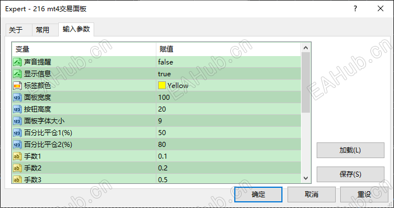Click the integer icon beside 面板字体大小

click(x=17, y=121)
